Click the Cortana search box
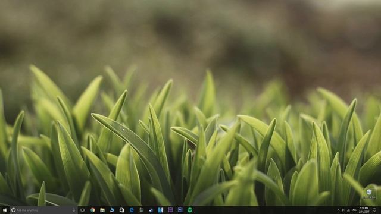Viewport: 381px width, 214px height. (x=43, y=210)
